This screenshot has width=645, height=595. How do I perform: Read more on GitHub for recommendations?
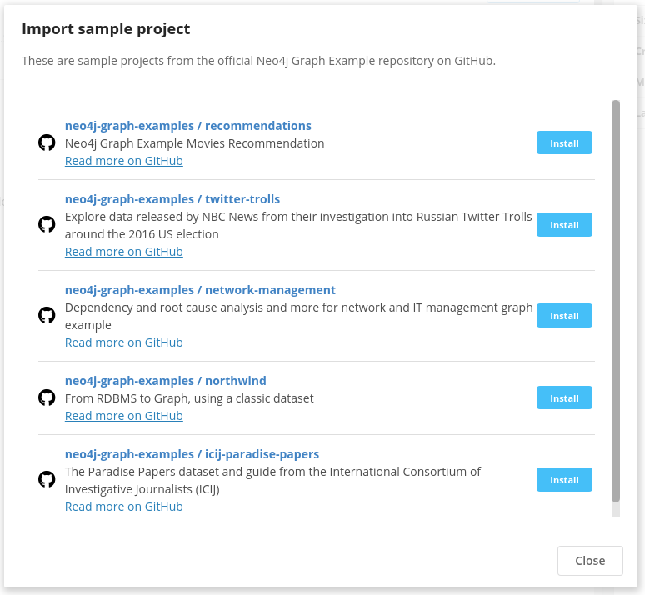pyautogui.click(x=124, y=161)
